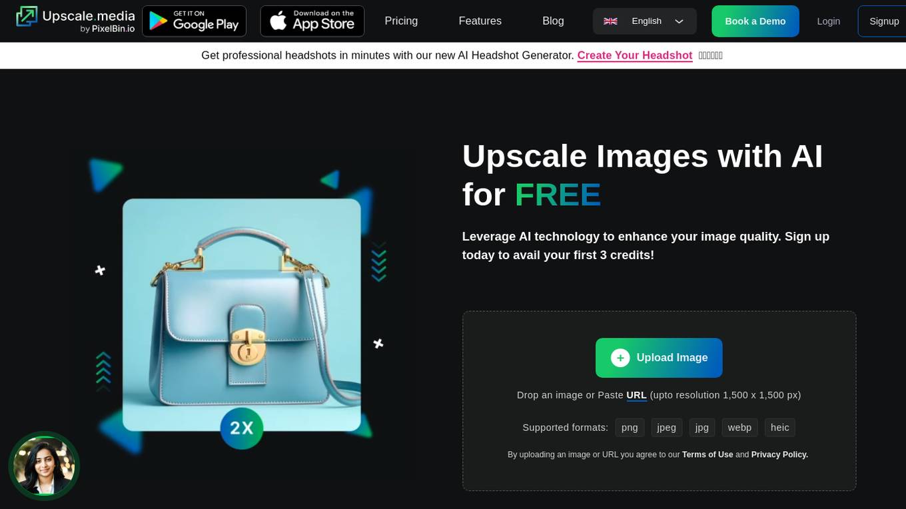Viewport: 906px width, 509px height.
Task: Click the png format tag
Action: point(630,428)
